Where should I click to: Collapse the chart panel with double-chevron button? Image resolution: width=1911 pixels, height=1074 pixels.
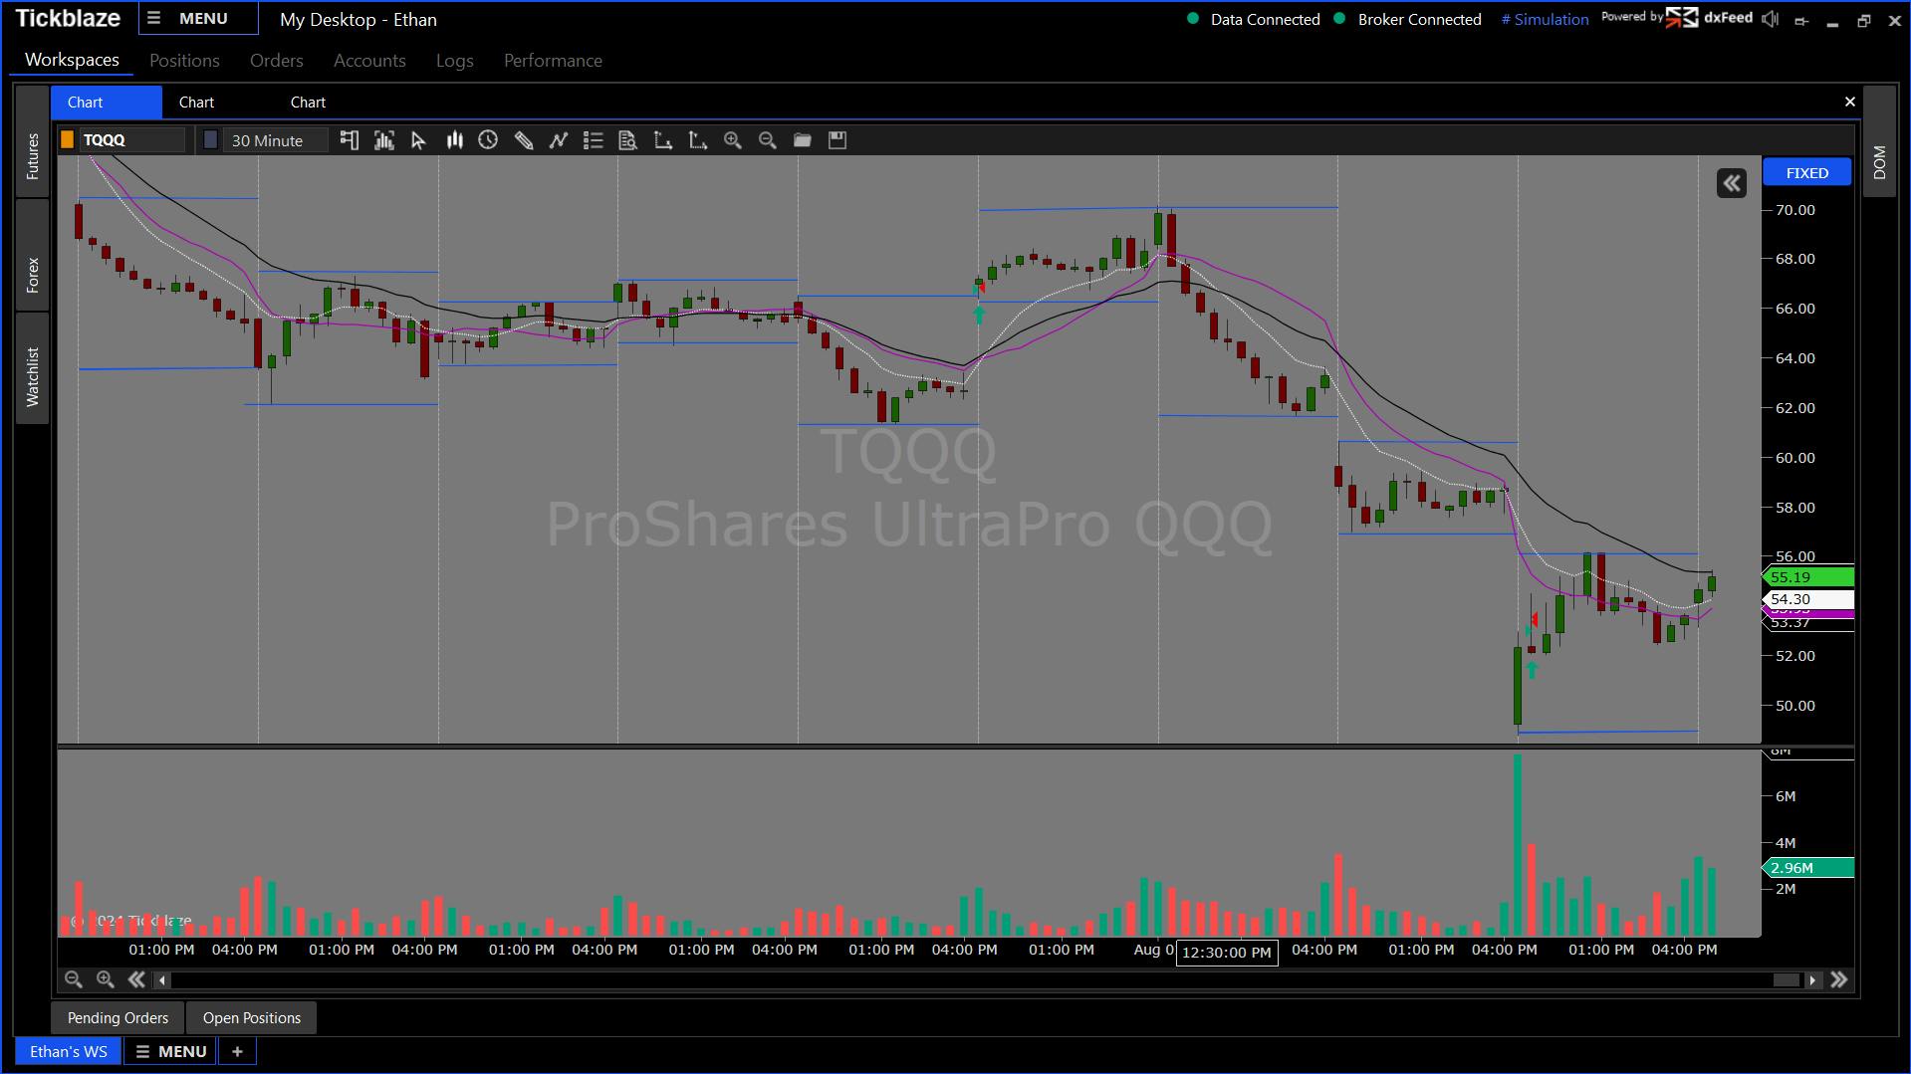pos(1732,182)
